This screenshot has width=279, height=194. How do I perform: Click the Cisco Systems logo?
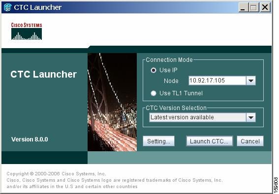pos(27,31)
